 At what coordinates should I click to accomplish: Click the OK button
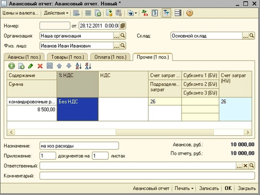(x=228, y=188)
